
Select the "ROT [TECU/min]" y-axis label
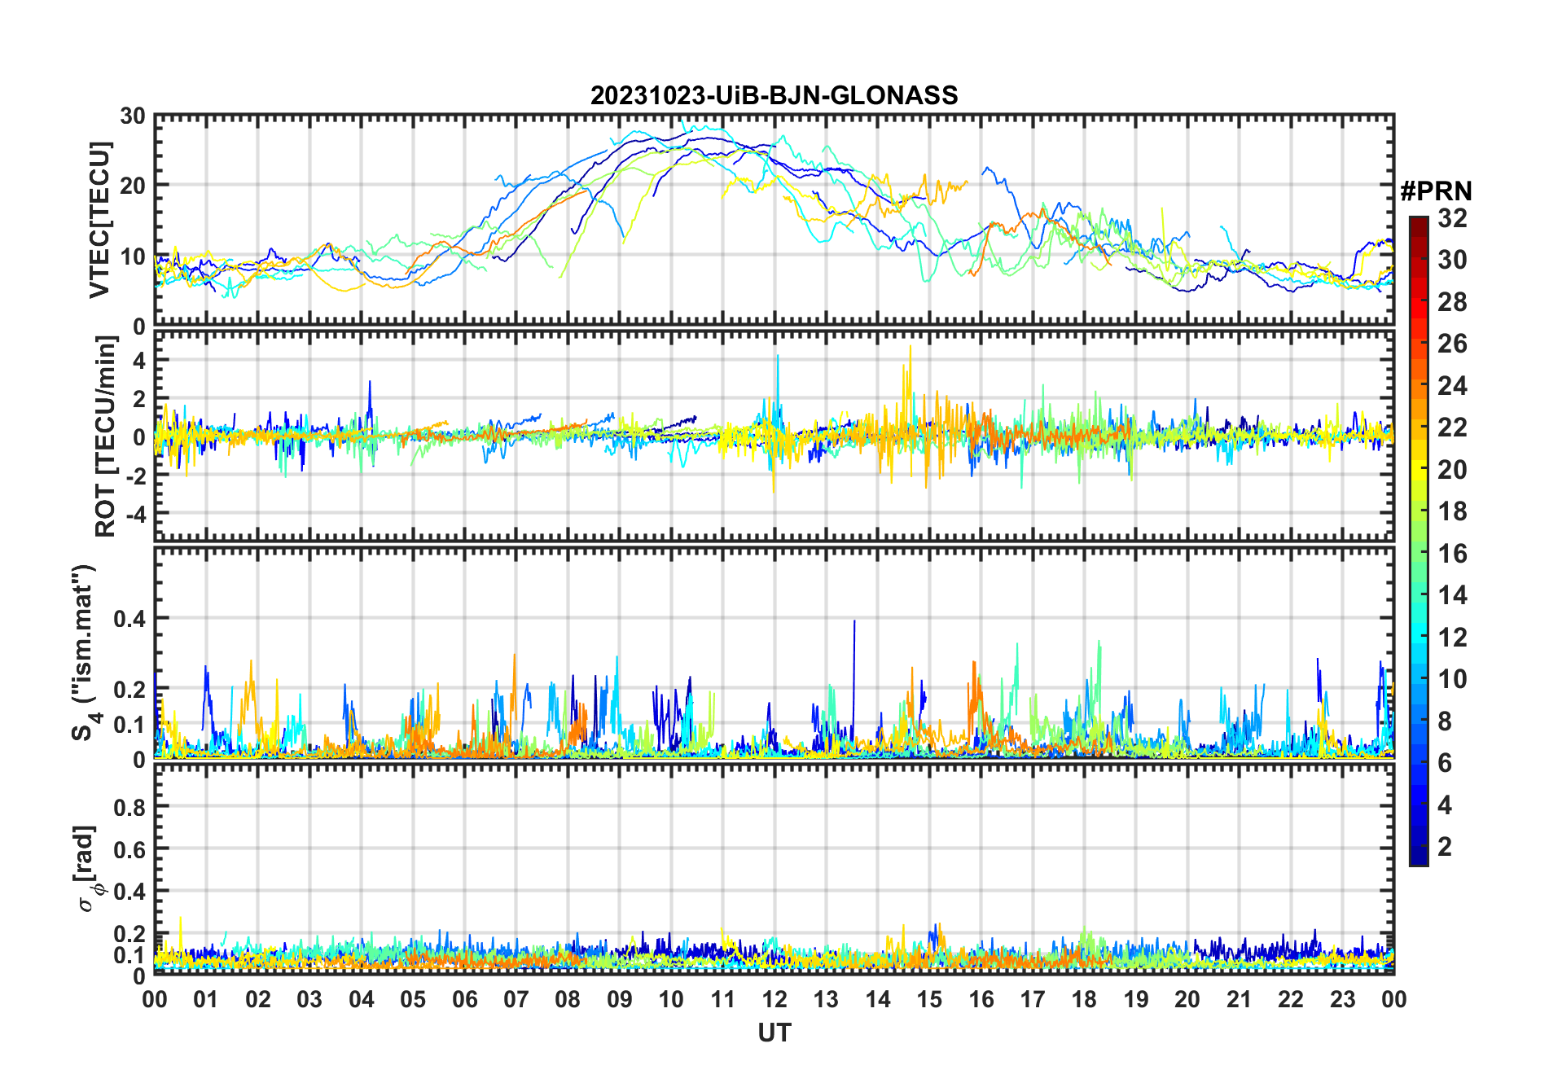(106, 436)
